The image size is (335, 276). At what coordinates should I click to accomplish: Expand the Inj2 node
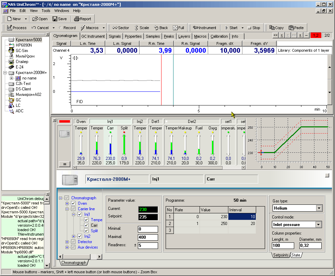73,236
